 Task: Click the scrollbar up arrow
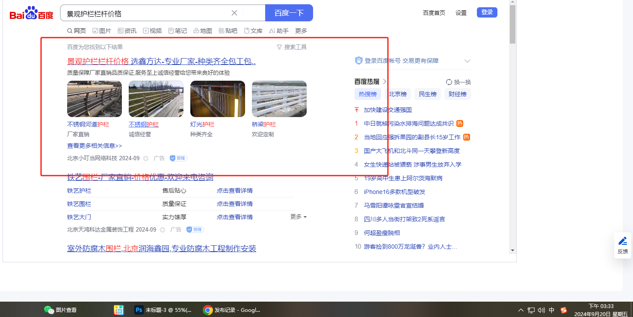[512, 2]
